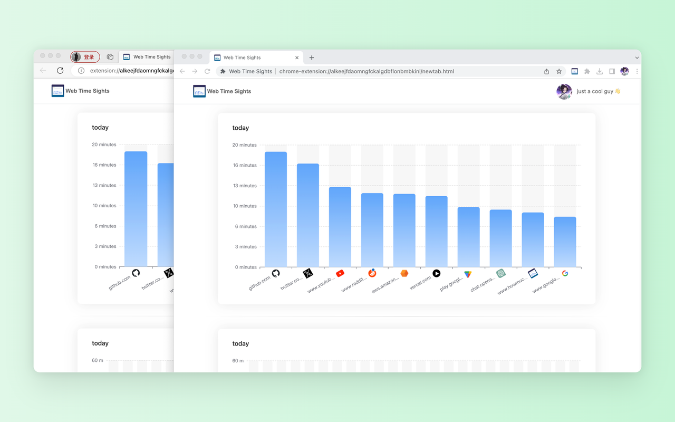Click the www.howmuc... site favicon
Viewport: 675px width, 422px height.
pos(533,273)
